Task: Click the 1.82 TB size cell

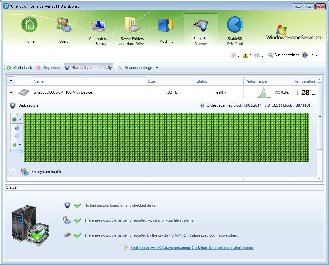Action: (x=171, y=92)
